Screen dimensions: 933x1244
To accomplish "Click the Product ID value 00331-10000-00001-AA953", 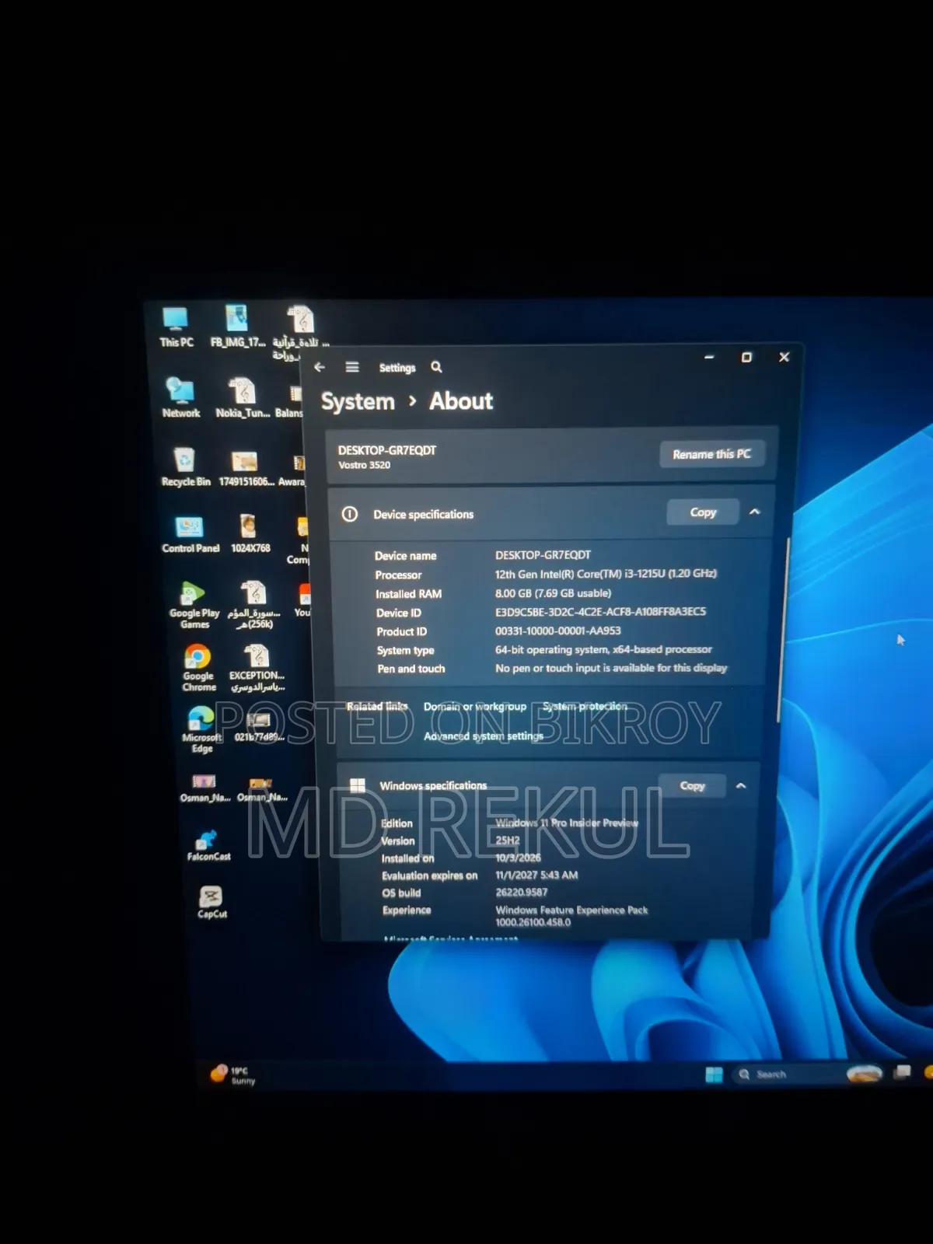I will coord(557,631).
